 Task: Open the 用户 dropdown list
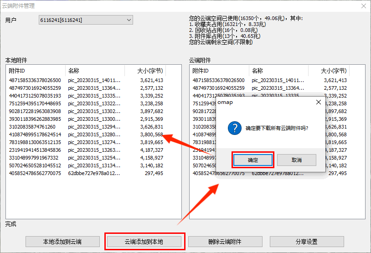[129, 20]
